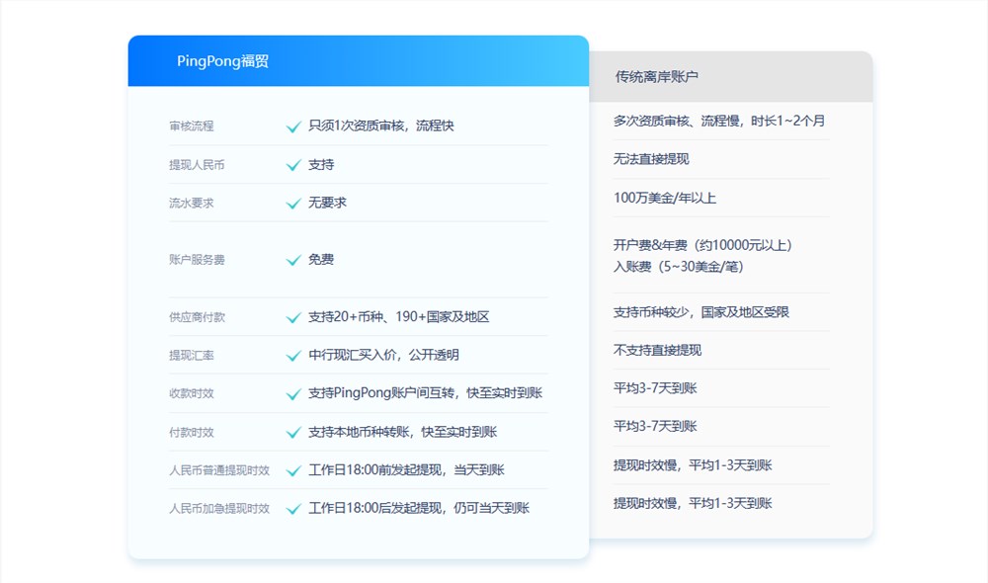988x583 pixels.
Task: Select the 传统离岸账户 header title
Action: tap(657, 77)
